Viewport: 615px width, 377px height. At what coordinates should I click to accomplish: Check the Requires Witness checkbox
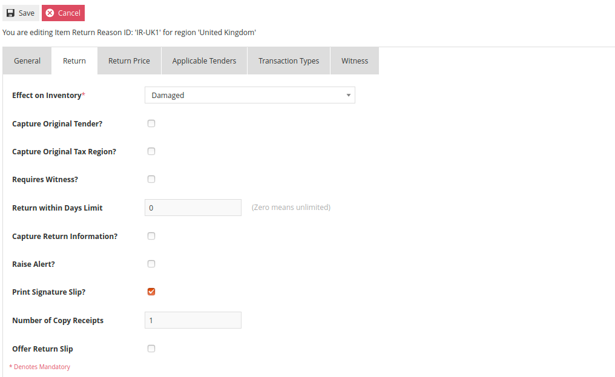[x=151, y=179]
